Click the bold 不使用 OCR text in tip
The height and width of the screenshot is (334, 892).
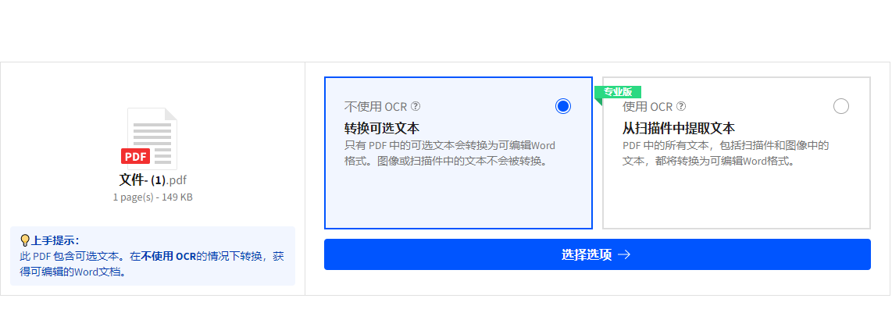point(169,256)
